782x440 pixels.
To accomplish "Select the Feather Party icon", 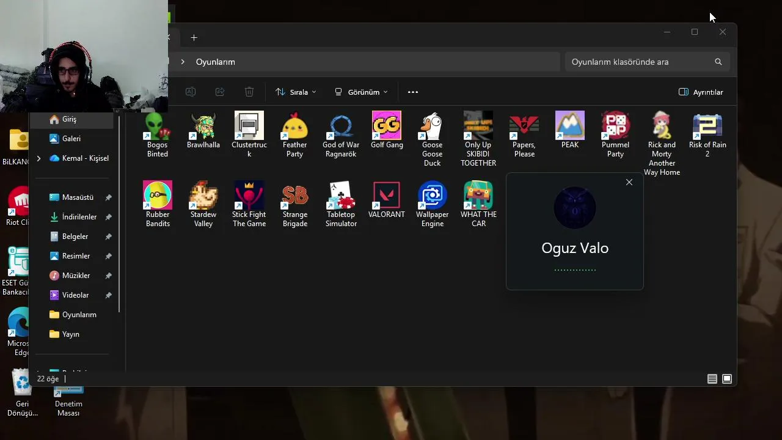I will [x=295, y=135].
